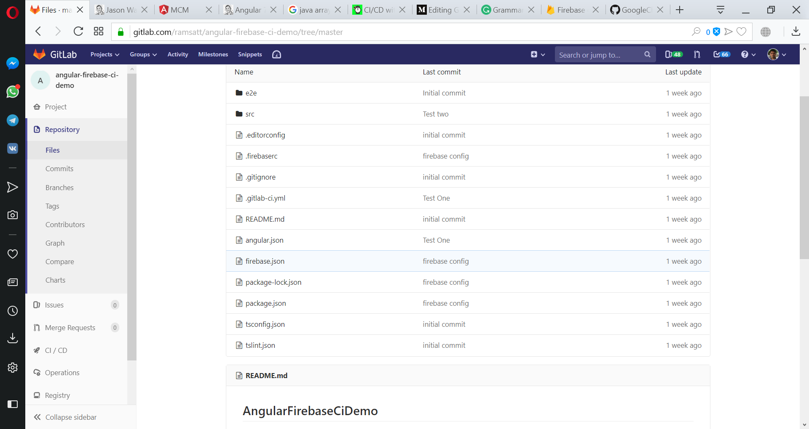Switch to the Firebase browser tab
The width and height of the screenshot is (809, 429).
click(569, 9)
